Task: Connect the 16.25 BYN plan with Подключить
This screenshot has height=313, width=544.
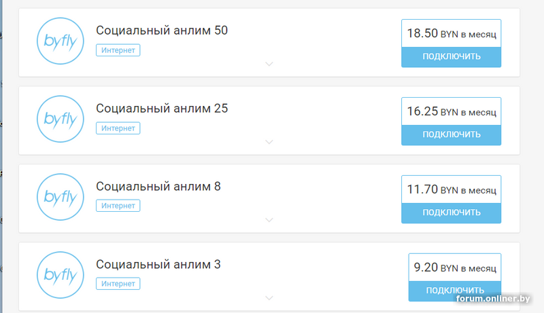Action: [x=452, y=134]
